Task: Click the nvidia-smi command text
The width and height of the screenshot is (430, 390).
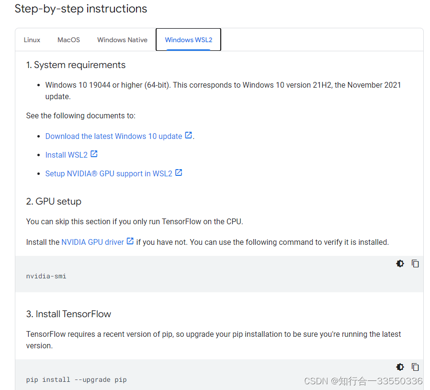Action: [46, 275]
